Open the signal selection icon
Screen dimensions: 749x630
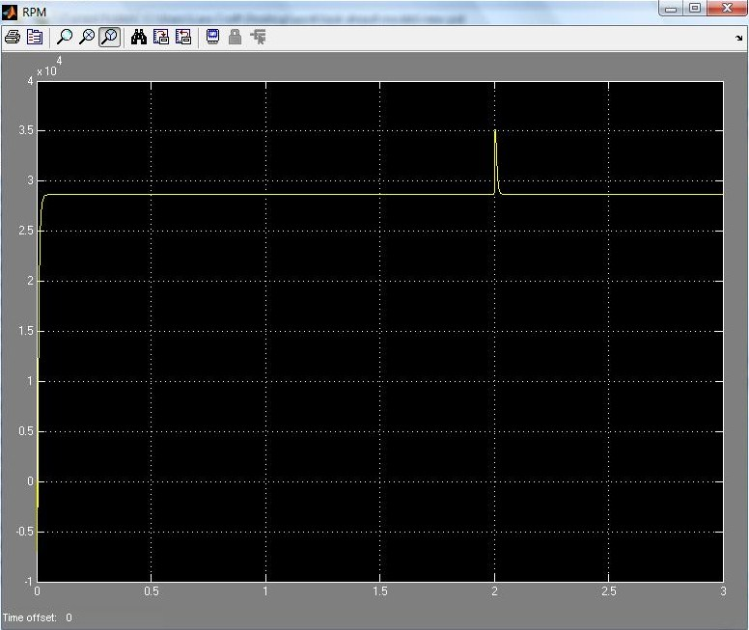pyautogui.click(x=258, y=38)
